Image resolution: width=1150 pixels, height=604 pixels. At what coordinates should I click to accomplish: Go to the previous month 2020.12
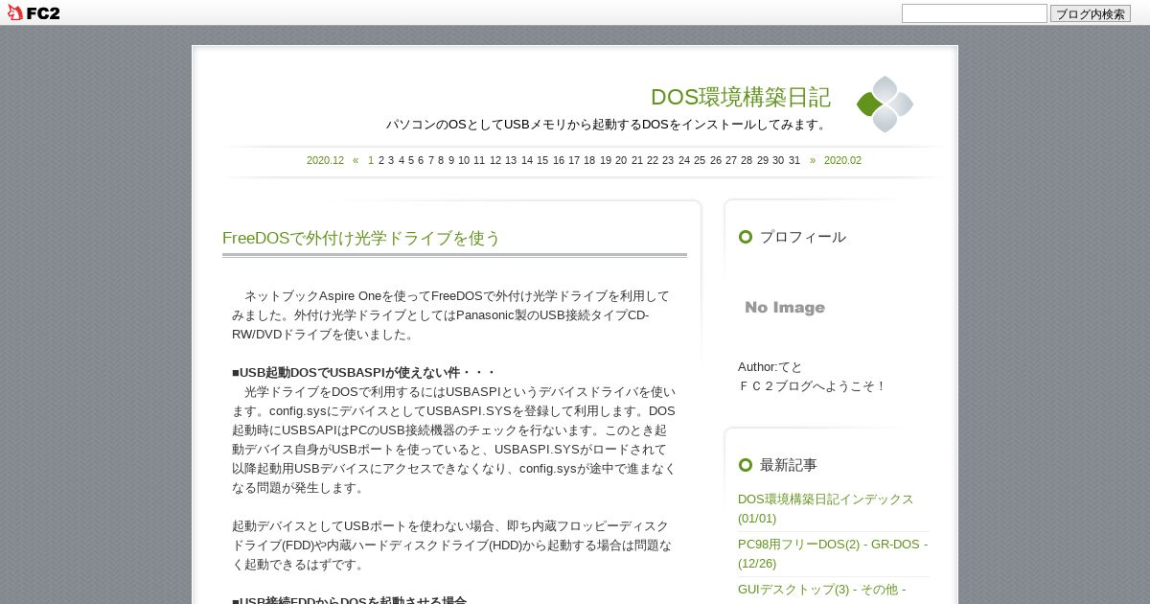325,160
